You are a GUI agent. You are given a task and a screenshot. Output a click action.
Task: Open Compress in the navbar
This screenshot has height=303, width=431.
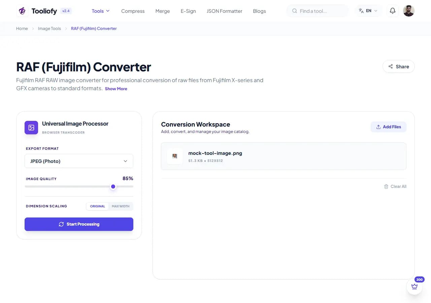coord(133,11)
